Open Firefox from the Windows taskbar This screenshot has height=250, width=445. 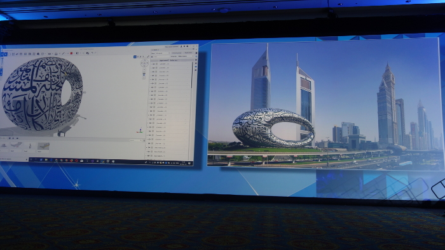[71, 161]
